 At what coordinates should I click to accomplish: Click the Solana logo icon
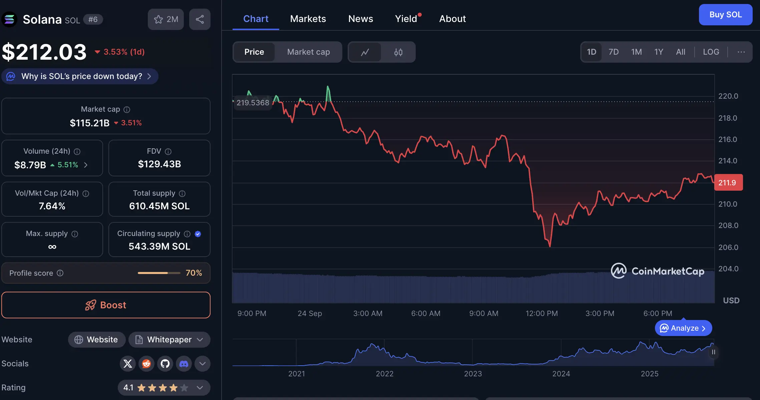[x=9, y=19]
